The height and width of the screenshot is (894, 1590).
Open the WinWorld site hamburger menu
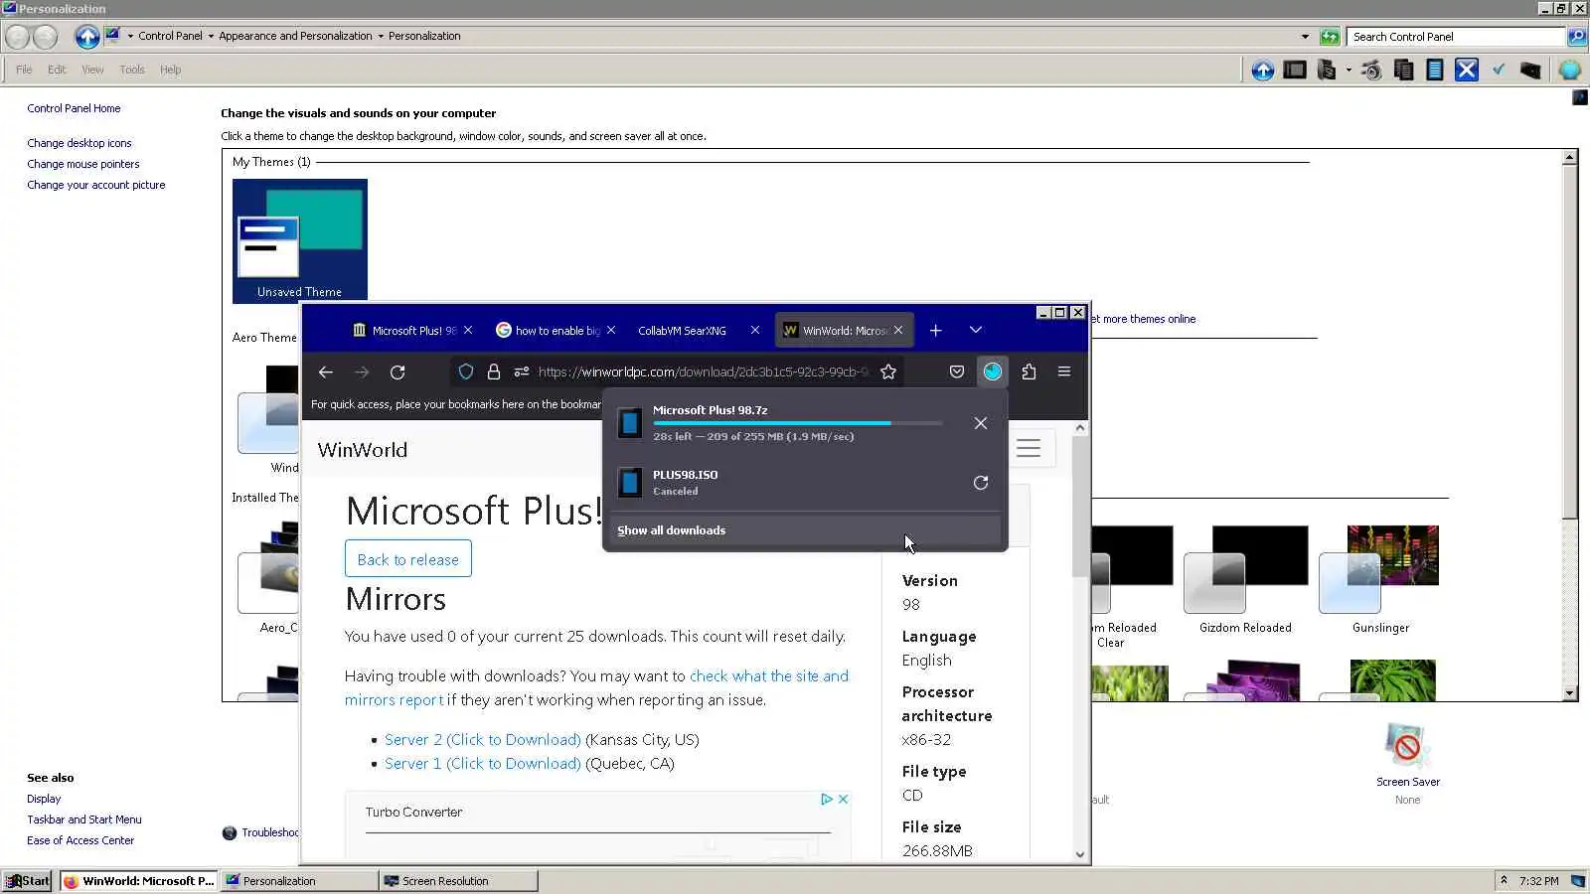coord(1029,448)
